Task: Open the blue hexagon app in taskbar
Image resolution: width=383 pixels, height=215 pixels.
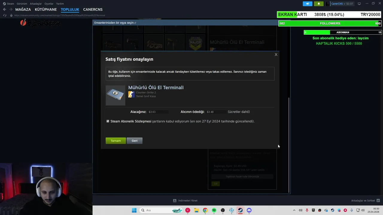Action: click(232, 210)
